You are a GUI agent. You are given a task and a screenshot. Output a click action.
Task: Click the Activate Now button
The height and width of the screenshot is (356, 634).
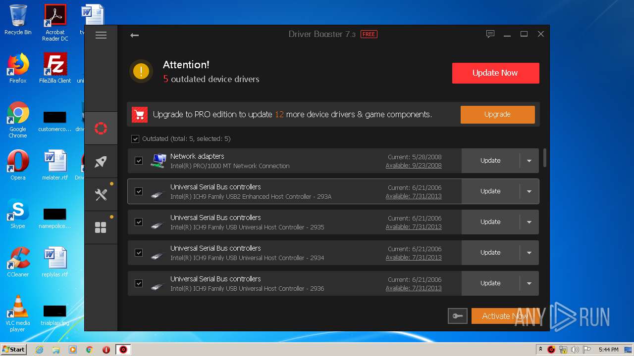pyautogui.click(x=505, y=316)
